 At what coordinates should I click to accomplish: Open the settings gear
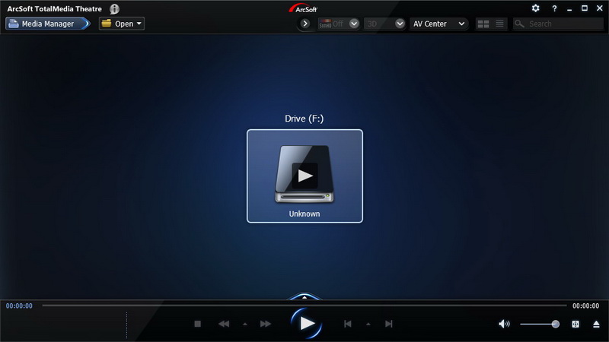[536, 8]
